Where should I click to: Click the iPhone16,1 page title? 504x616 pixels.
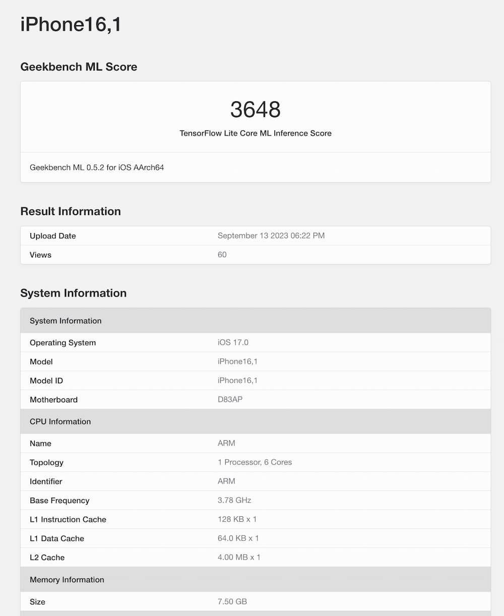71,24
